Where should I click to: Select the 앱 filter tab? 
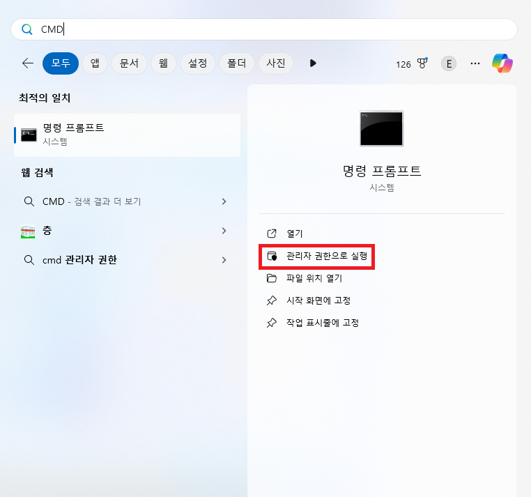[95, 63]
